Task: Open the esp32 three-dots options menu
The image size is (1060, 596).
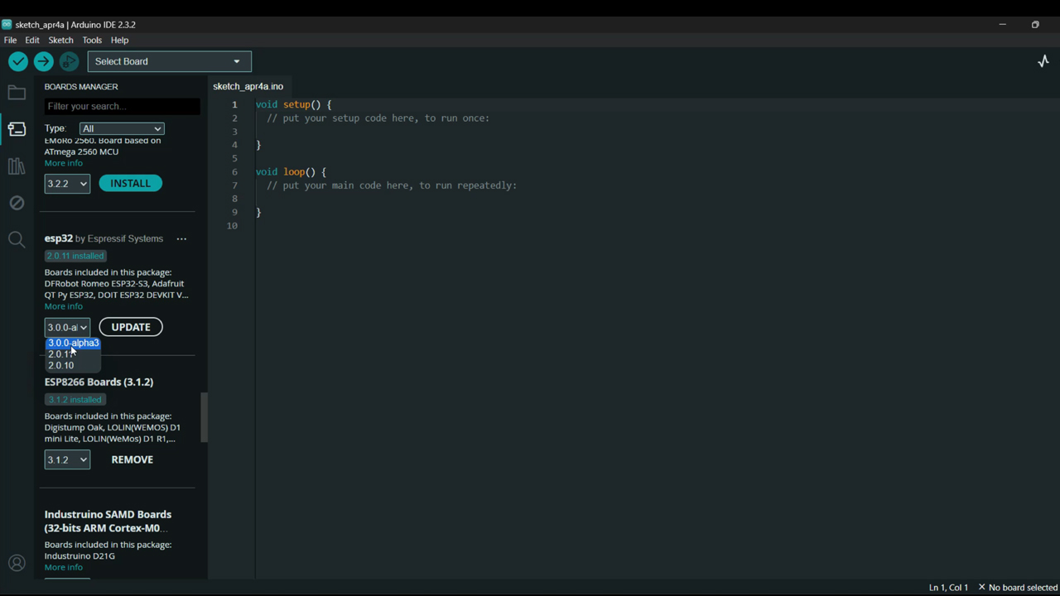Action: pos(181,239)
